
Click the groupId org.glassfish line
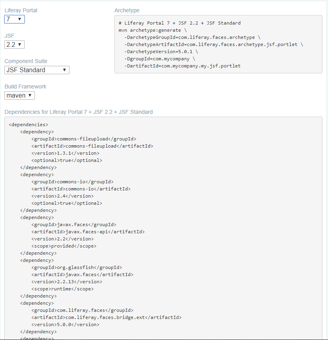77,267
